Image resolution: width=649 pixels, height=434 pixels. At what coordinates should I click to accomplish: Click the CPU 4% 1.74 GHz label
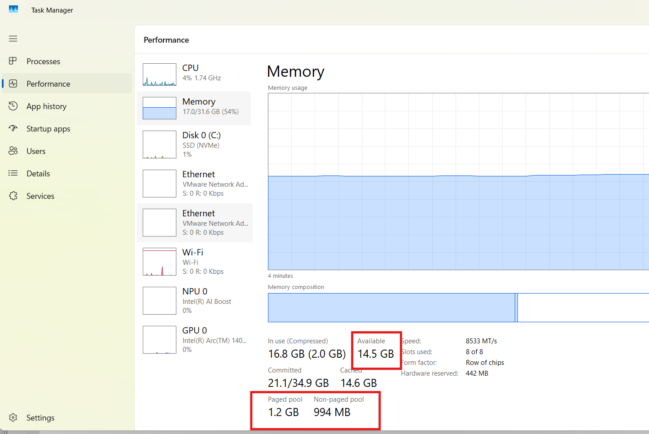pos(202,78)
